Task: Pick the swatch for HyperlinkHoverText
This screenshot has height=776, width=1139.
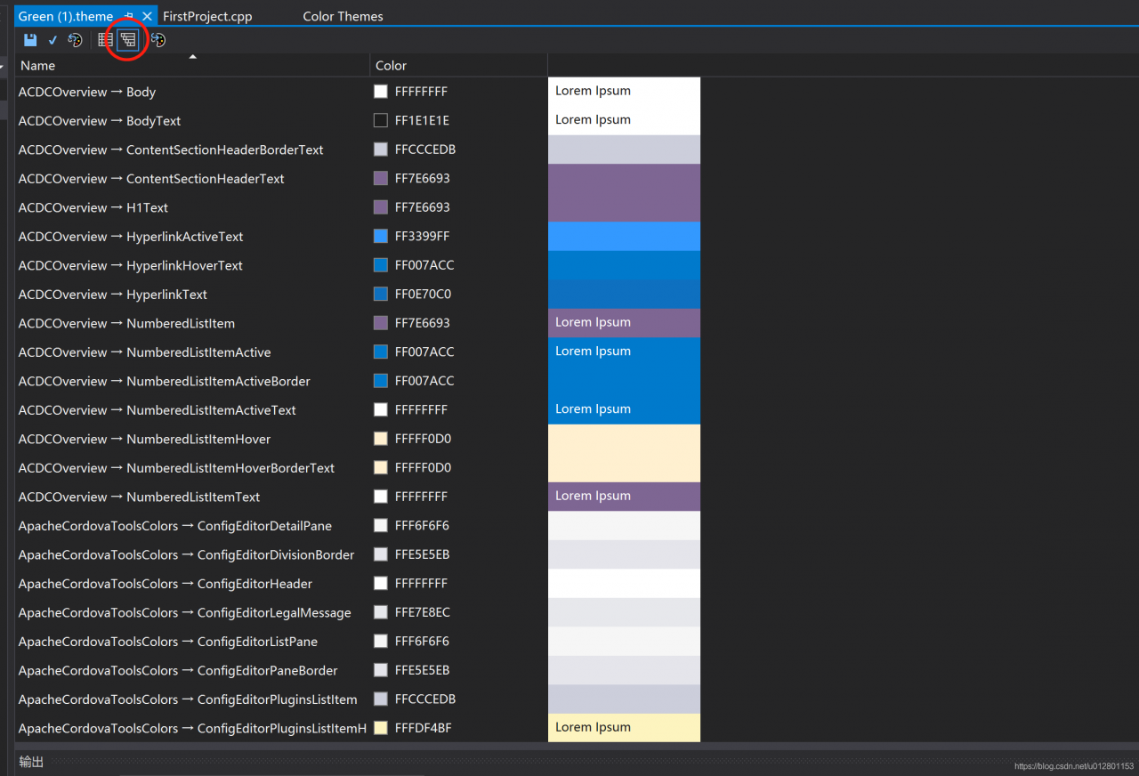Action: pos(381,265)
